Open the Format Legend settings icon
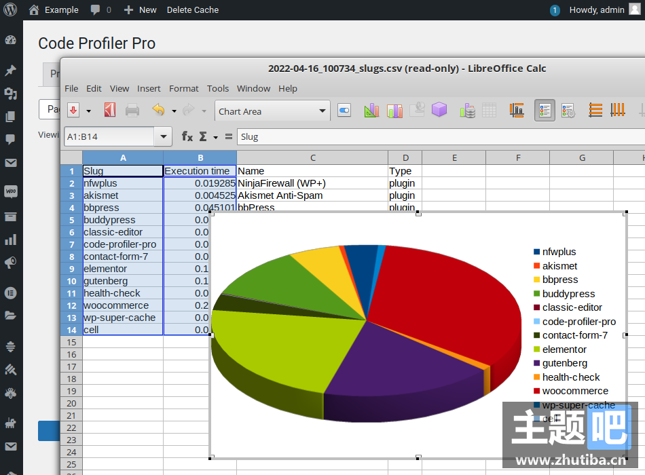The width and height of the screenshot is (645, 475). coord(568,111)
